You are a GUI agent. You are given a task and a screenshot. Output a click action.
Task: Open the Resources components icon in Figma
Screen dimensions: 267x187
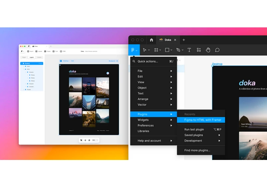[x=199, y=50]
